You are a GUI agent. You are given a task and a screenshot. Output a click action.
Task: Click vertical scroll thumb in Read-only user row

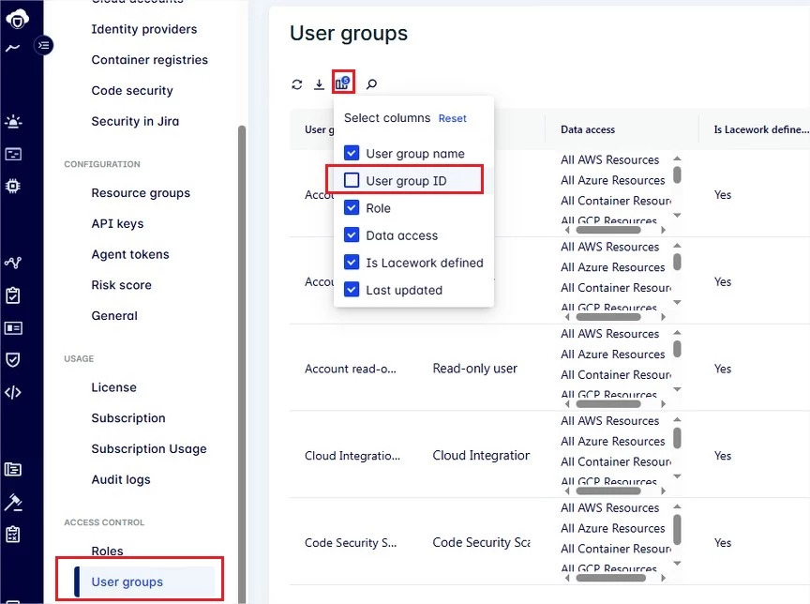677,349
